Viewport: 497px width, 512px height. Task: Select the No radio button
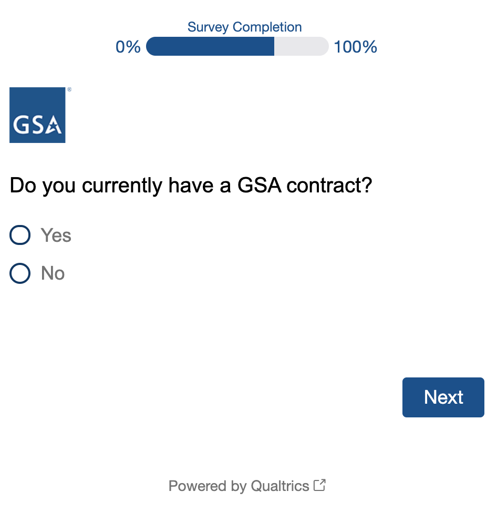tap(20, 273)
